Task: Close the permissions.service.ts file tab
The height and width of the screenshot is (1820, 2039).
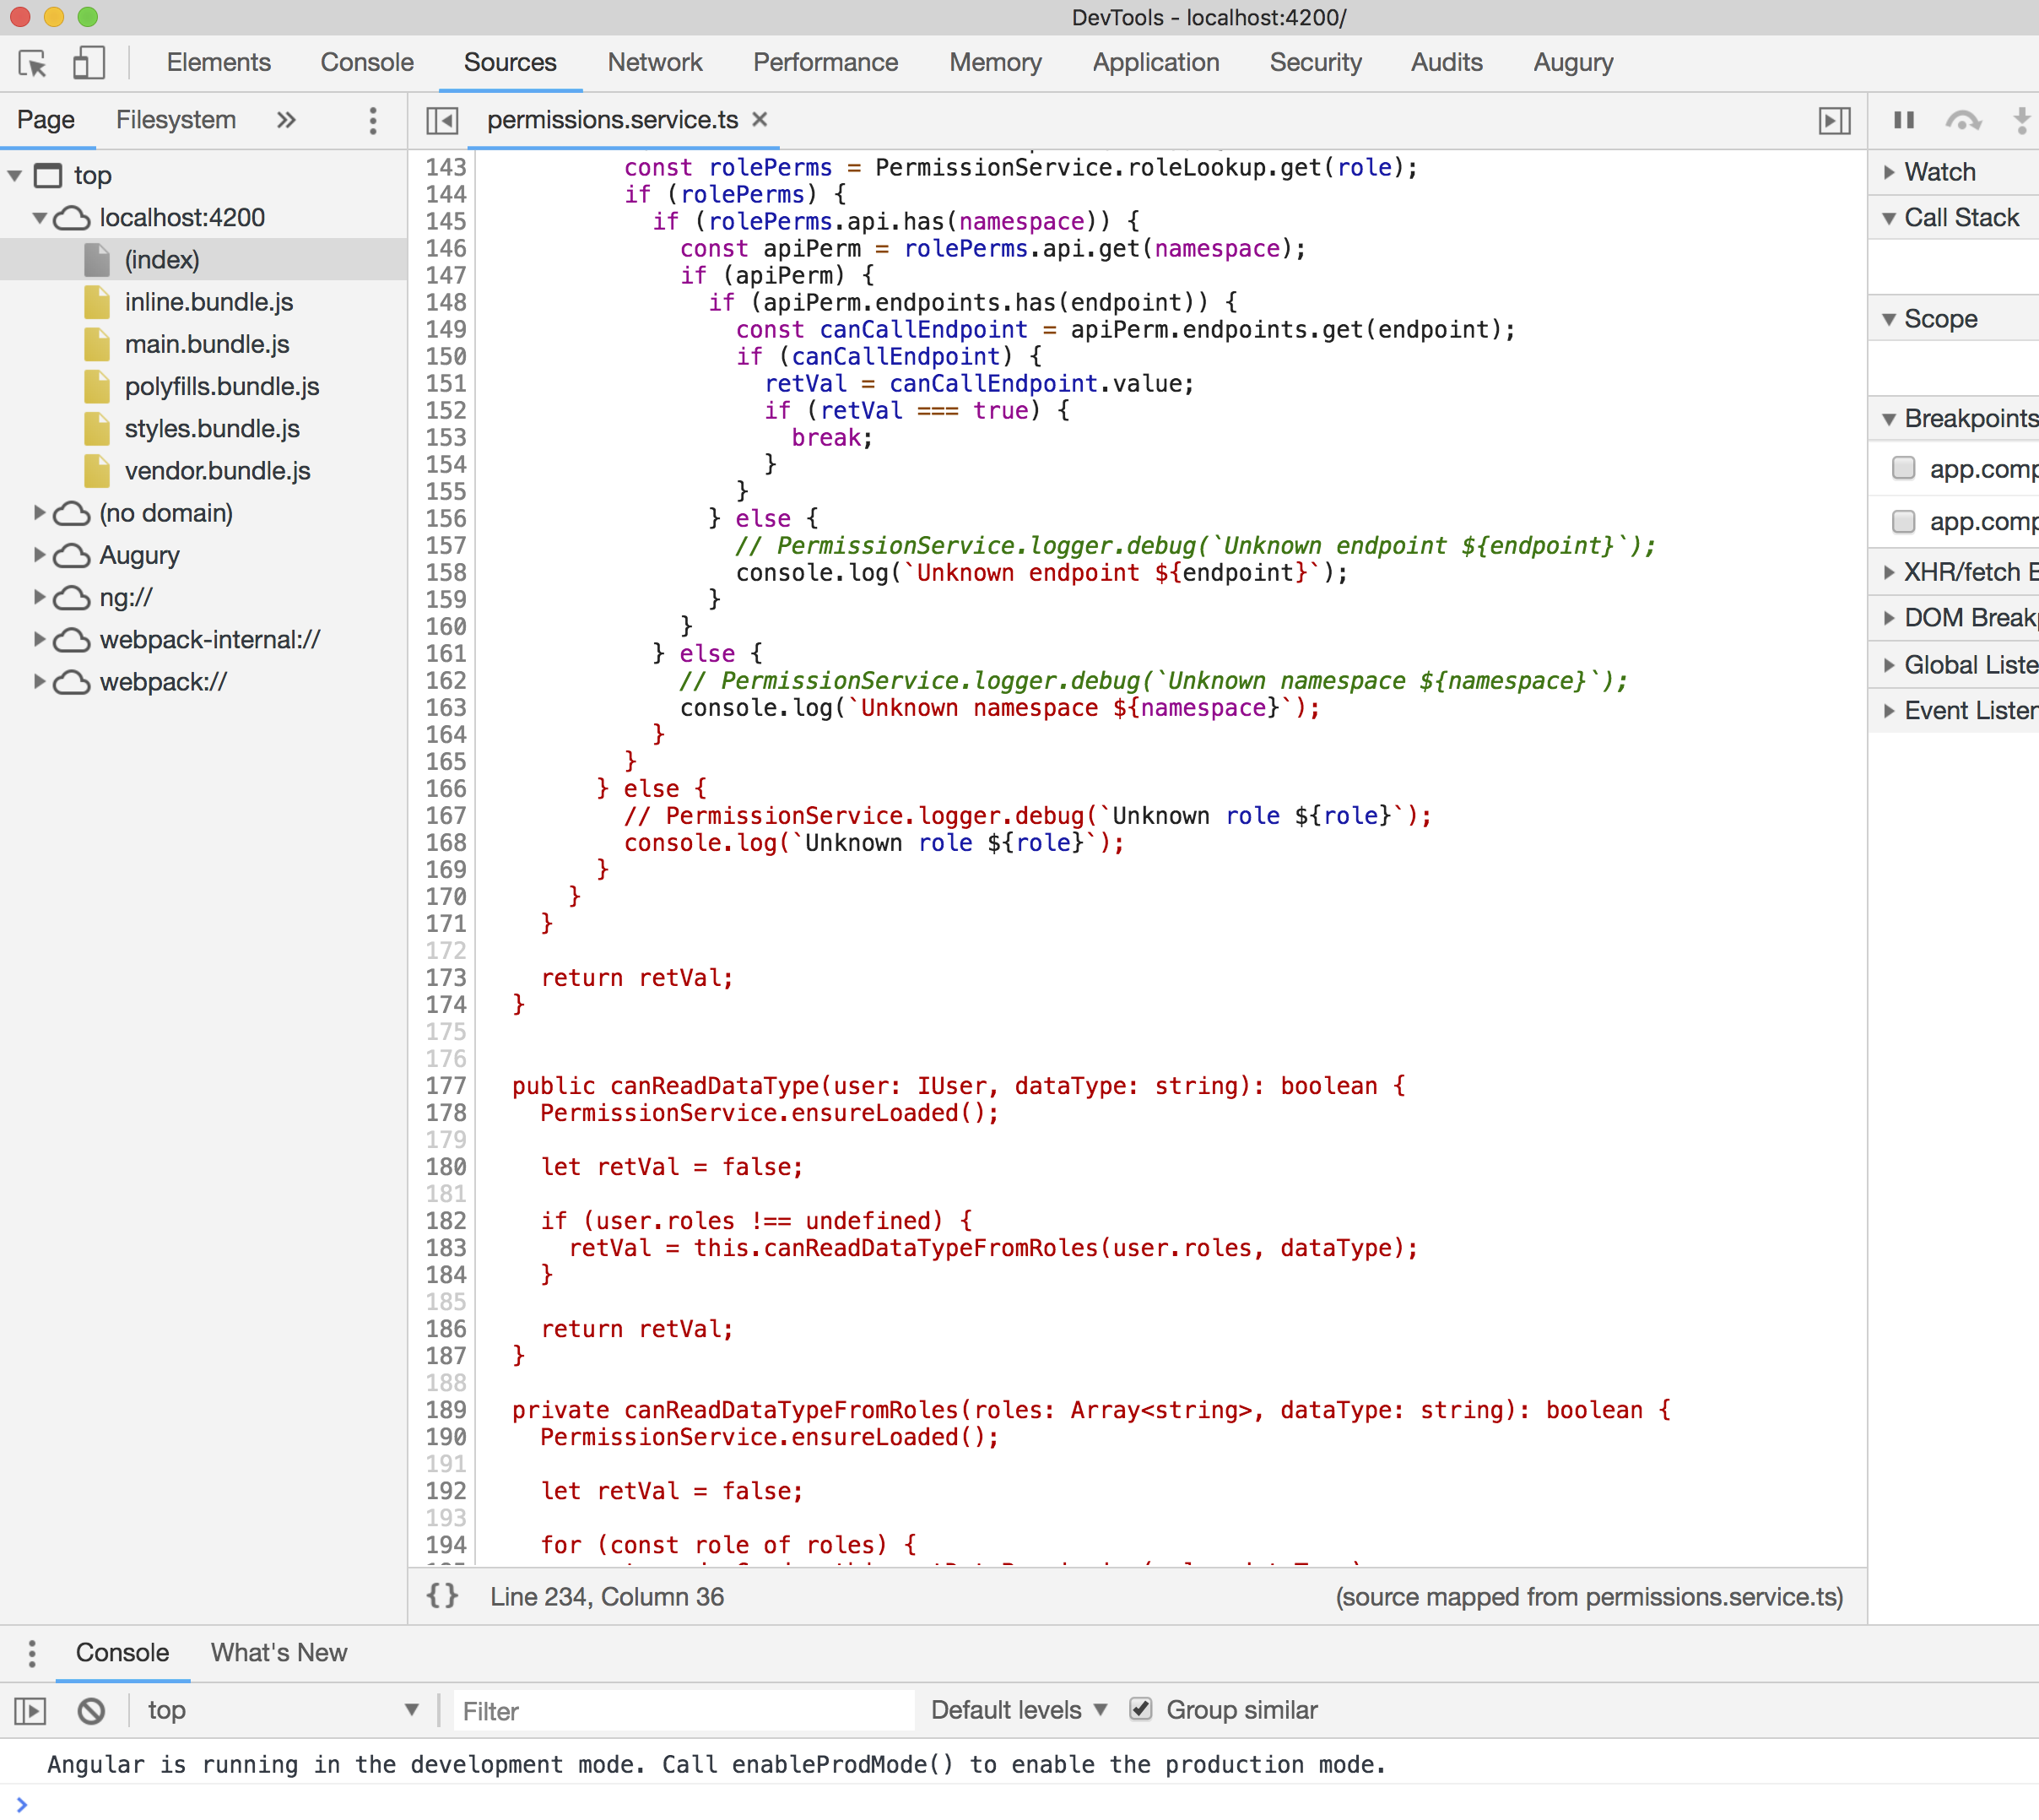Action: click(760, 119)
